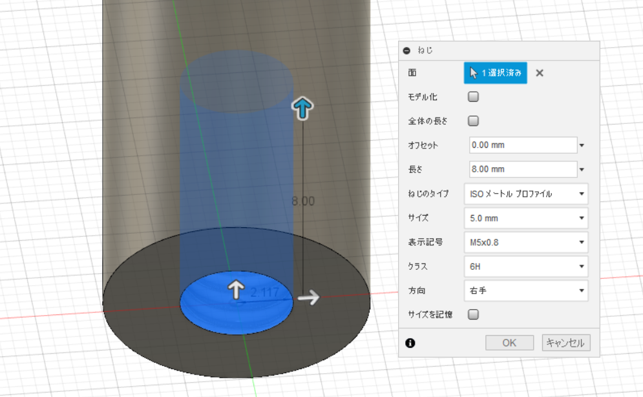Check the サイズを記憶 checkbox

click(473, 314)
